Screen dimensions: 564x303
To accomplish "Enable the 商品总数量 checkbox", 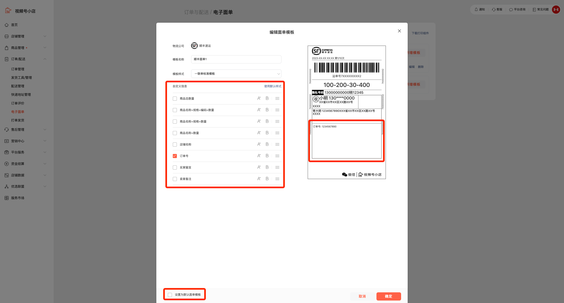I will point(175,98).
